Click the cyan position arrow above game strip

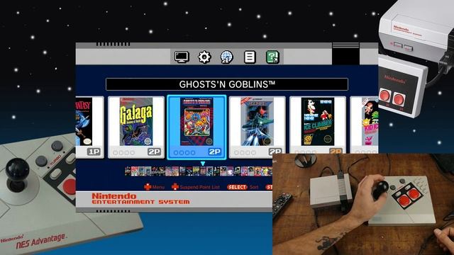203,164
